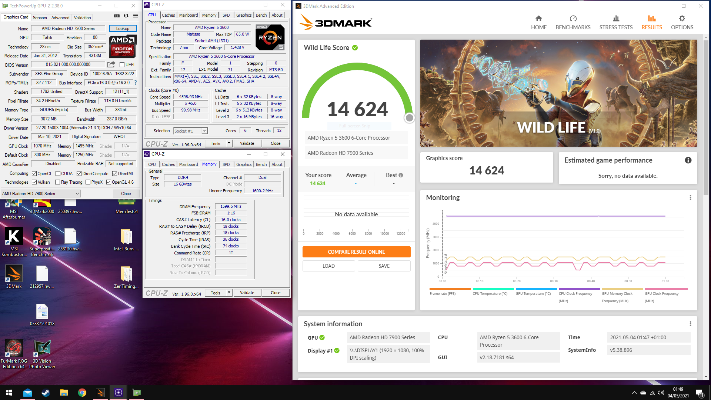Click the SAVE button in 3DMark
This screenshot has width=711, height=400.
(384, 266)
